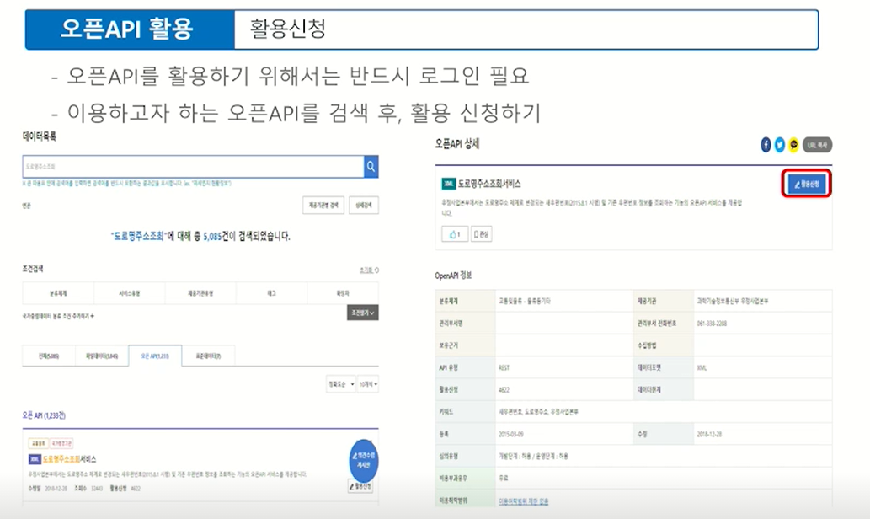Click the 교통물류 category tag

point(38,443)
